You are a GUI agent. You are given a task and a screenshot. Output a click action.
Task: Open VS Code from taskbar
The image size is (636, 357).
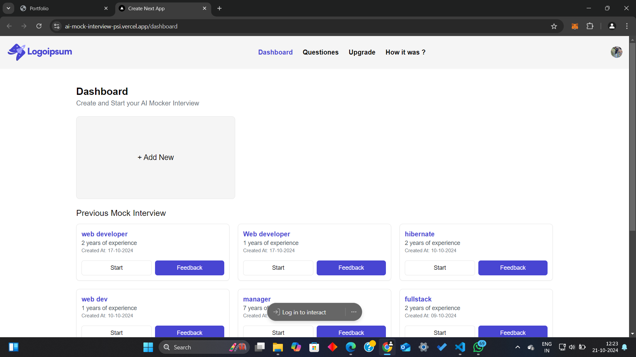[x=460, y=347]
